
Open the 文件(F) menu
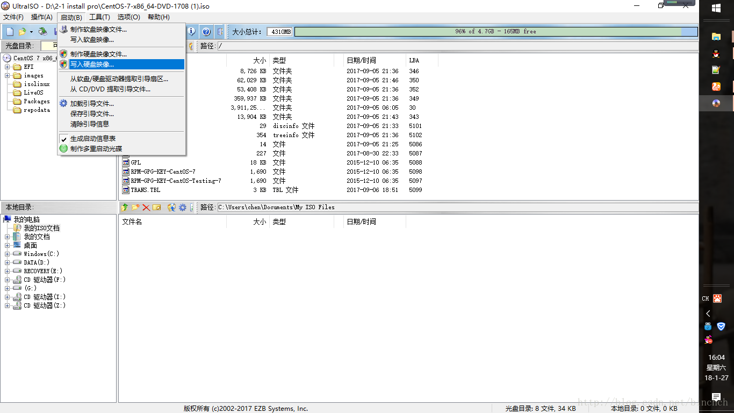[13, 17]
